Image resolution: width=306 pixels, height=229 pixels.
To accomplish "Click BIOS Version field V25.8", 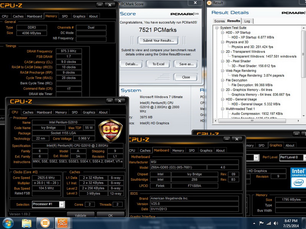I will pyautogui.click(x=194, y=204).
